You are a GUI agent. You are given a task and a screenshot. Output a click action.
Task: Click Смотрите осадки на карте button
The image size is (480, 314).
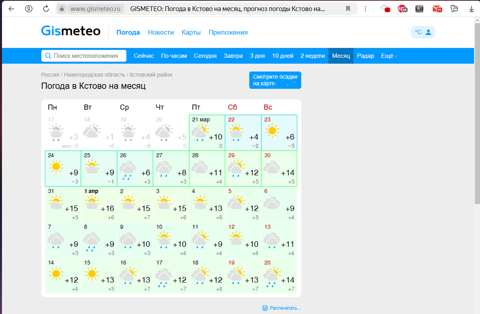coord(275,80)
